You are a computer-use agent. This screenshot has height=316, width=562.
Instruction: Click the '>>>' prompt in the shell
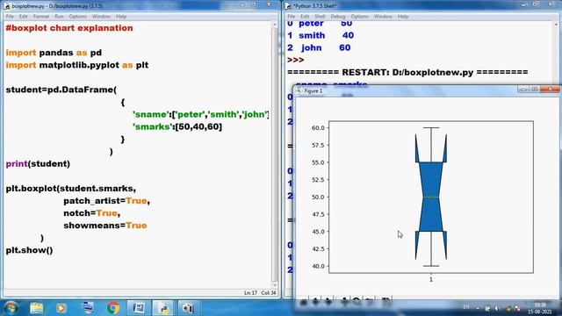pos(296,60)
